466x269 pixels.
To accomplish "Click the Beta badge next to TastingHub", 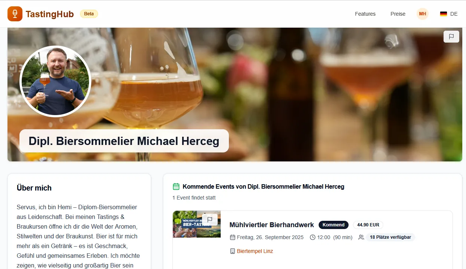I will click(x=89, y=14).
